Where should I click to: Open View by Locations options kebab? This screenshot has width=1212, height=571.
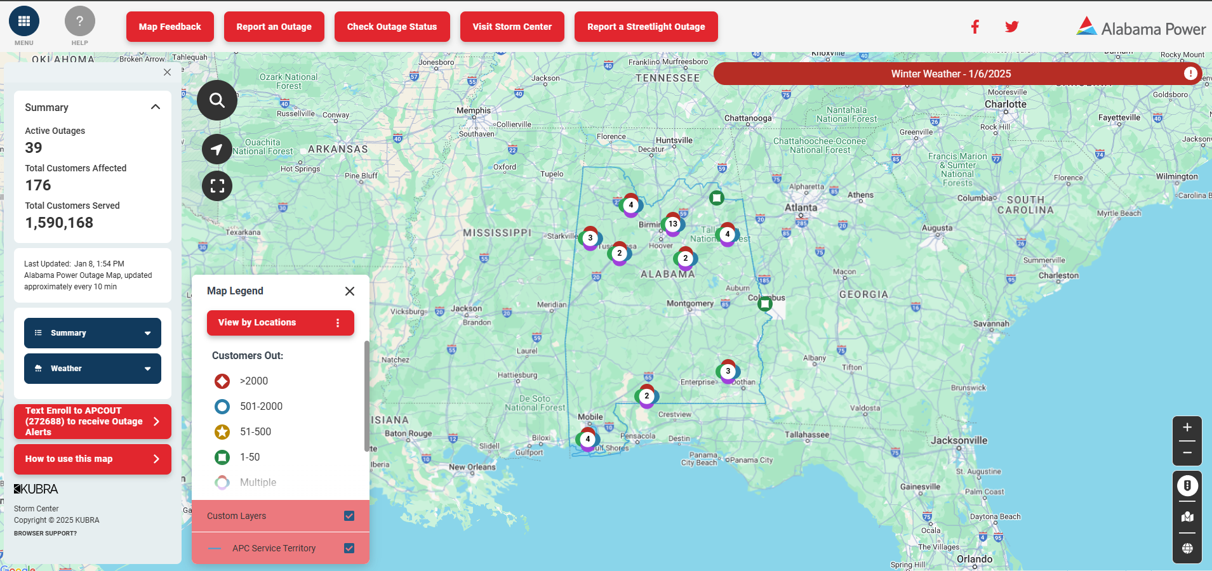(338, 323)
